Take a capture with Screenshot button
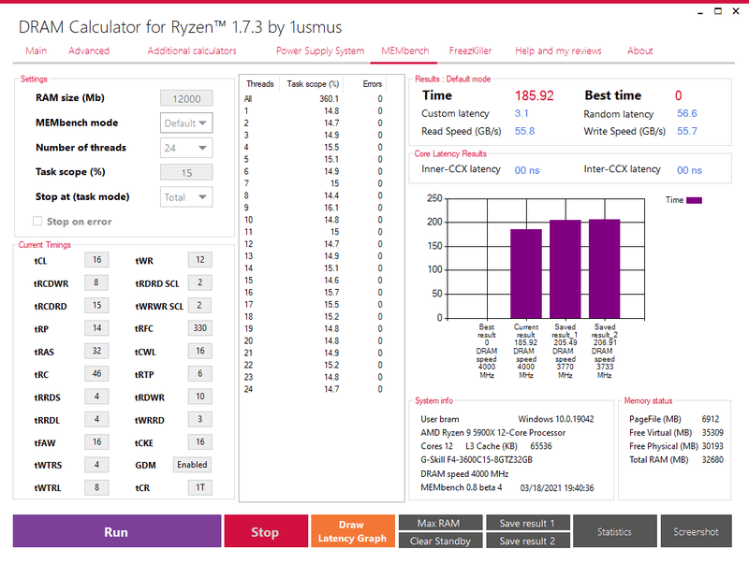Image resolution: width=749 pixels, height=563 pixels. click(696, 531)
